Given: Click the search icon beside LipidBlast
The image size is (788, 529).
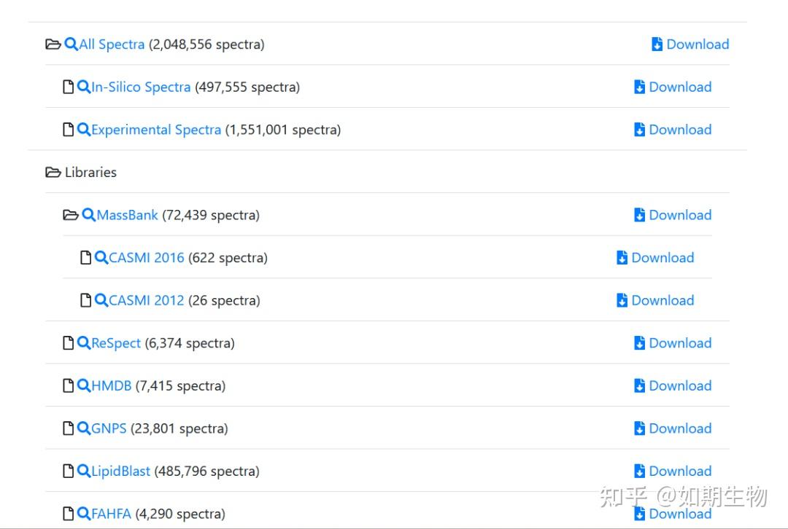Looking at the screenshot, I should pyautogui.click(x=84, y=471).
